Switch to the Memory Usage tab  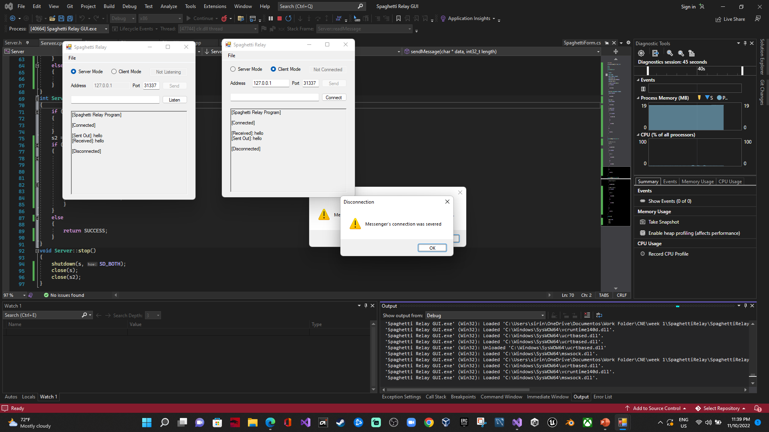point(697,182)
